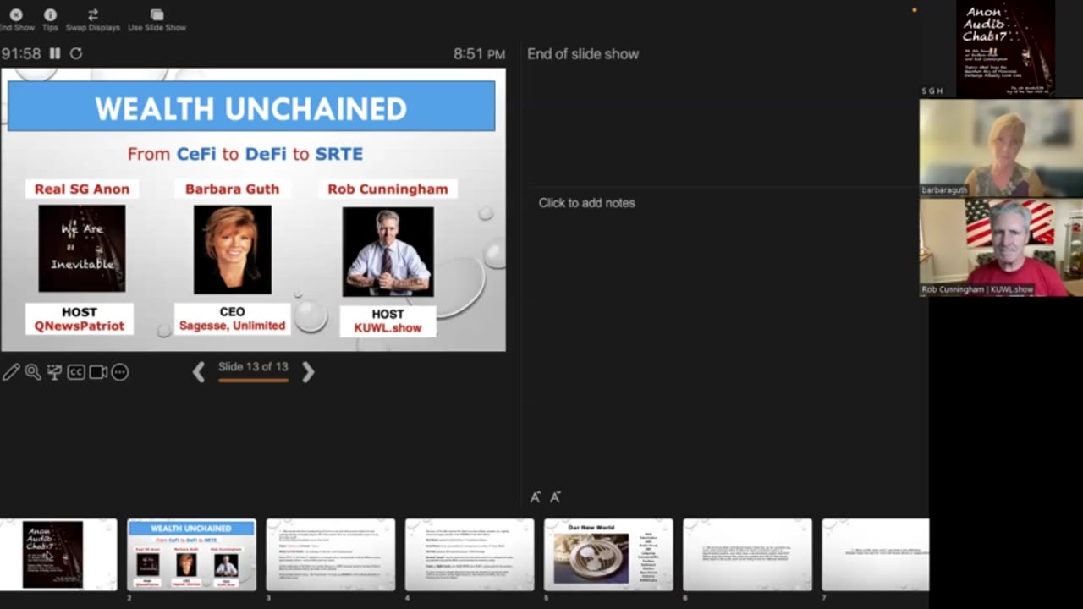Image resolution: width=1083 pixels, height=609 pixels.
Task: Select slide 7 thumbnail
Action: (x=876, y=555)
